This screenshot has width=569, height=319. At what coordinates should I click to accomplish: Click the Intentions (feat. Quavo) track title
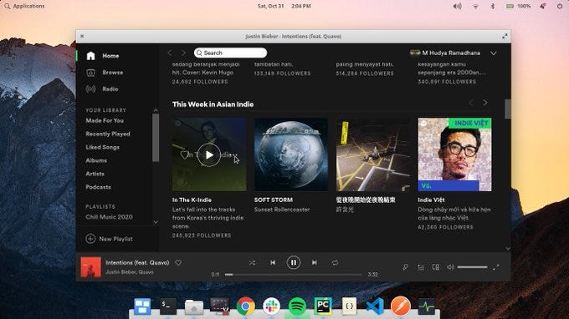point(137,262)
